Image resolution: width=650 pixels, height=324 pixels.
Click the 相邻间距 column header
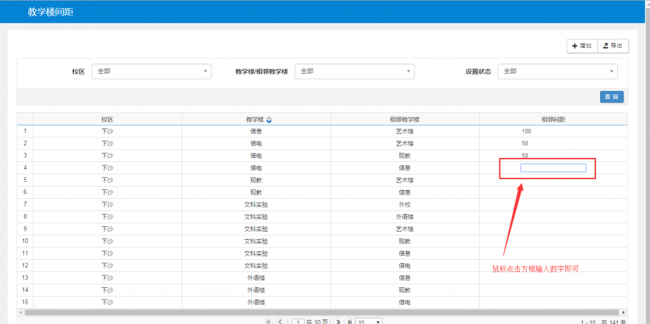tap(553, 120)
